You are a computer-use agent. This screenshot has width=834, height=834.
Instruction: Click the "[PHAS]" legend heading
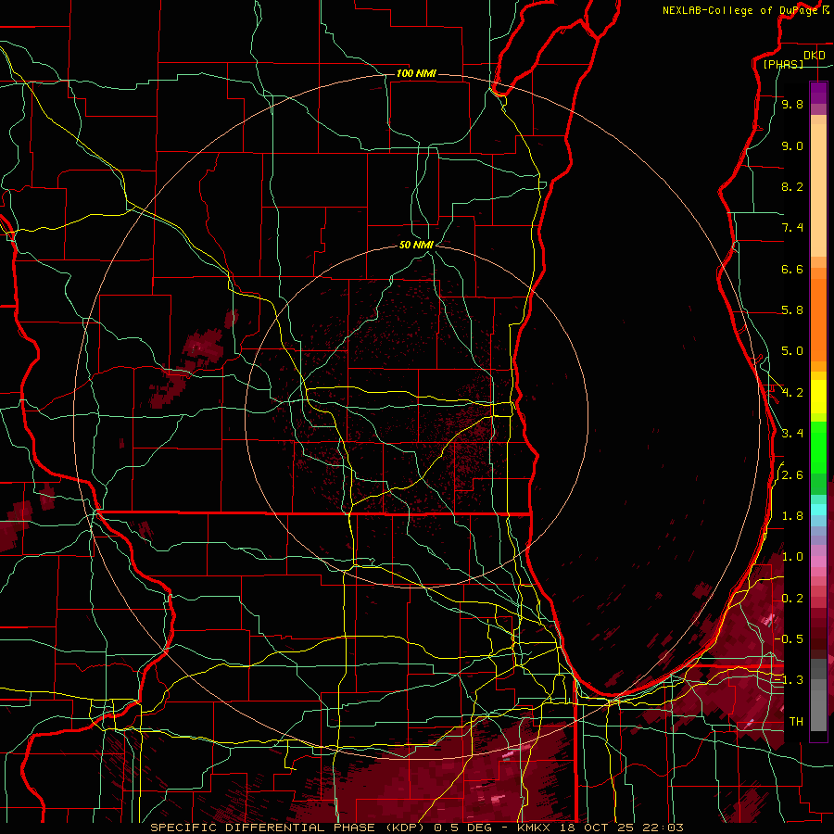(x=783, y=64)
